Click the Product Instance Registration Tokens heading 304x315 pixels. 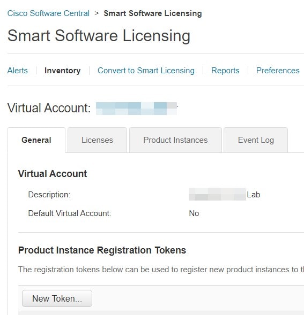coord(102,250)
